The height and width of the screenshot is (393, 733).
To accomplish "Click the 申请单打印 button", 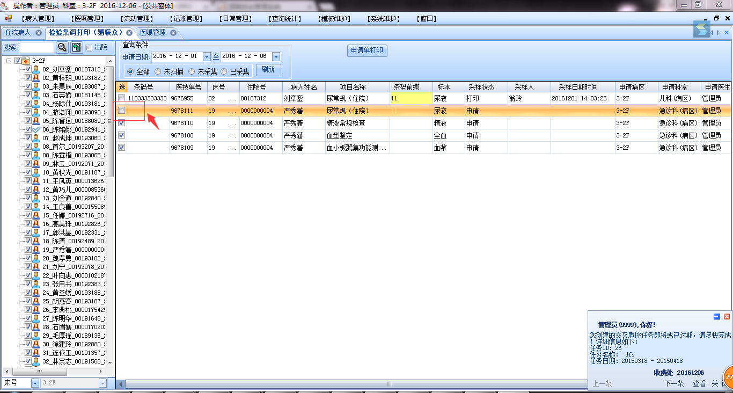I will click(367, 50).
